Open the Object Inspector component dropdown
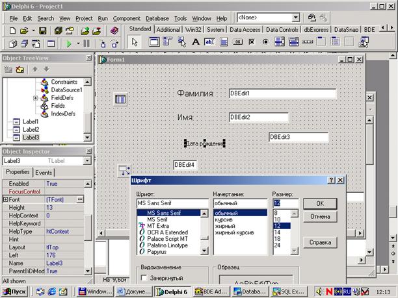 tap(87, 160)
